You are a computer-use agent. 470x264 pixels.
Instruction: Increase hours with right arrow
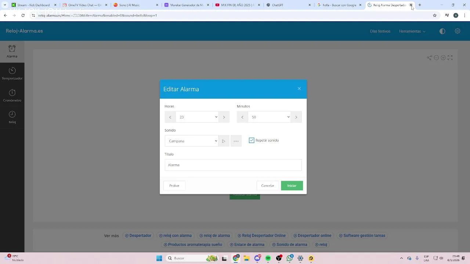click(x=224, y=117)
